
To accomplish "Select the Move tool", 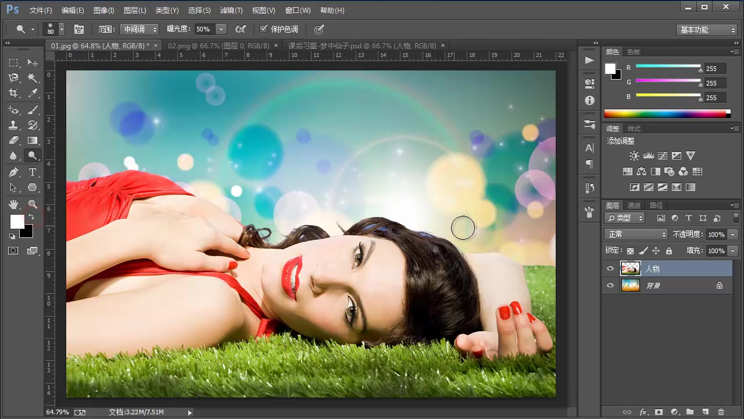I will coord(33,62).
